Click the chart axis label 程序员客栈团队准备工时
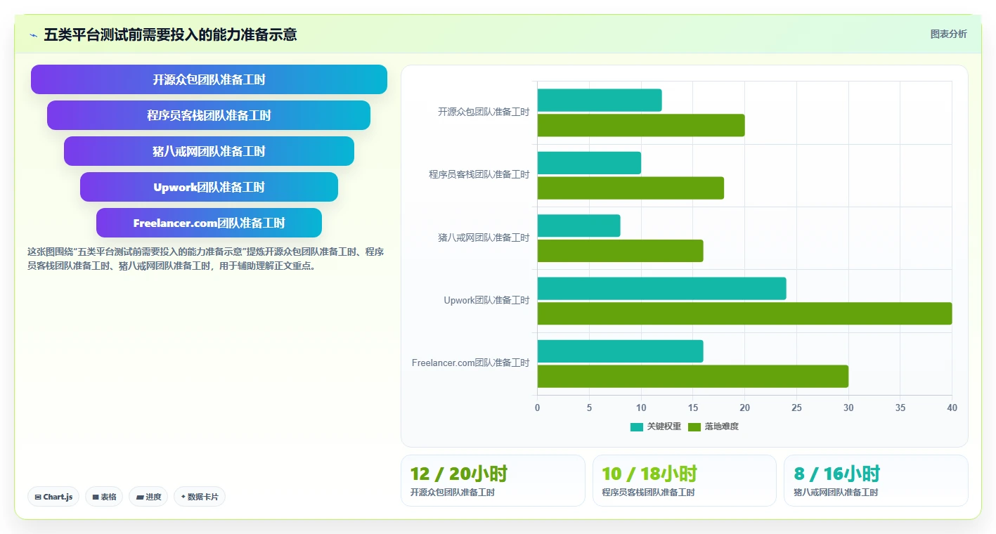This screenshot has width=996, height=534. 479,174
